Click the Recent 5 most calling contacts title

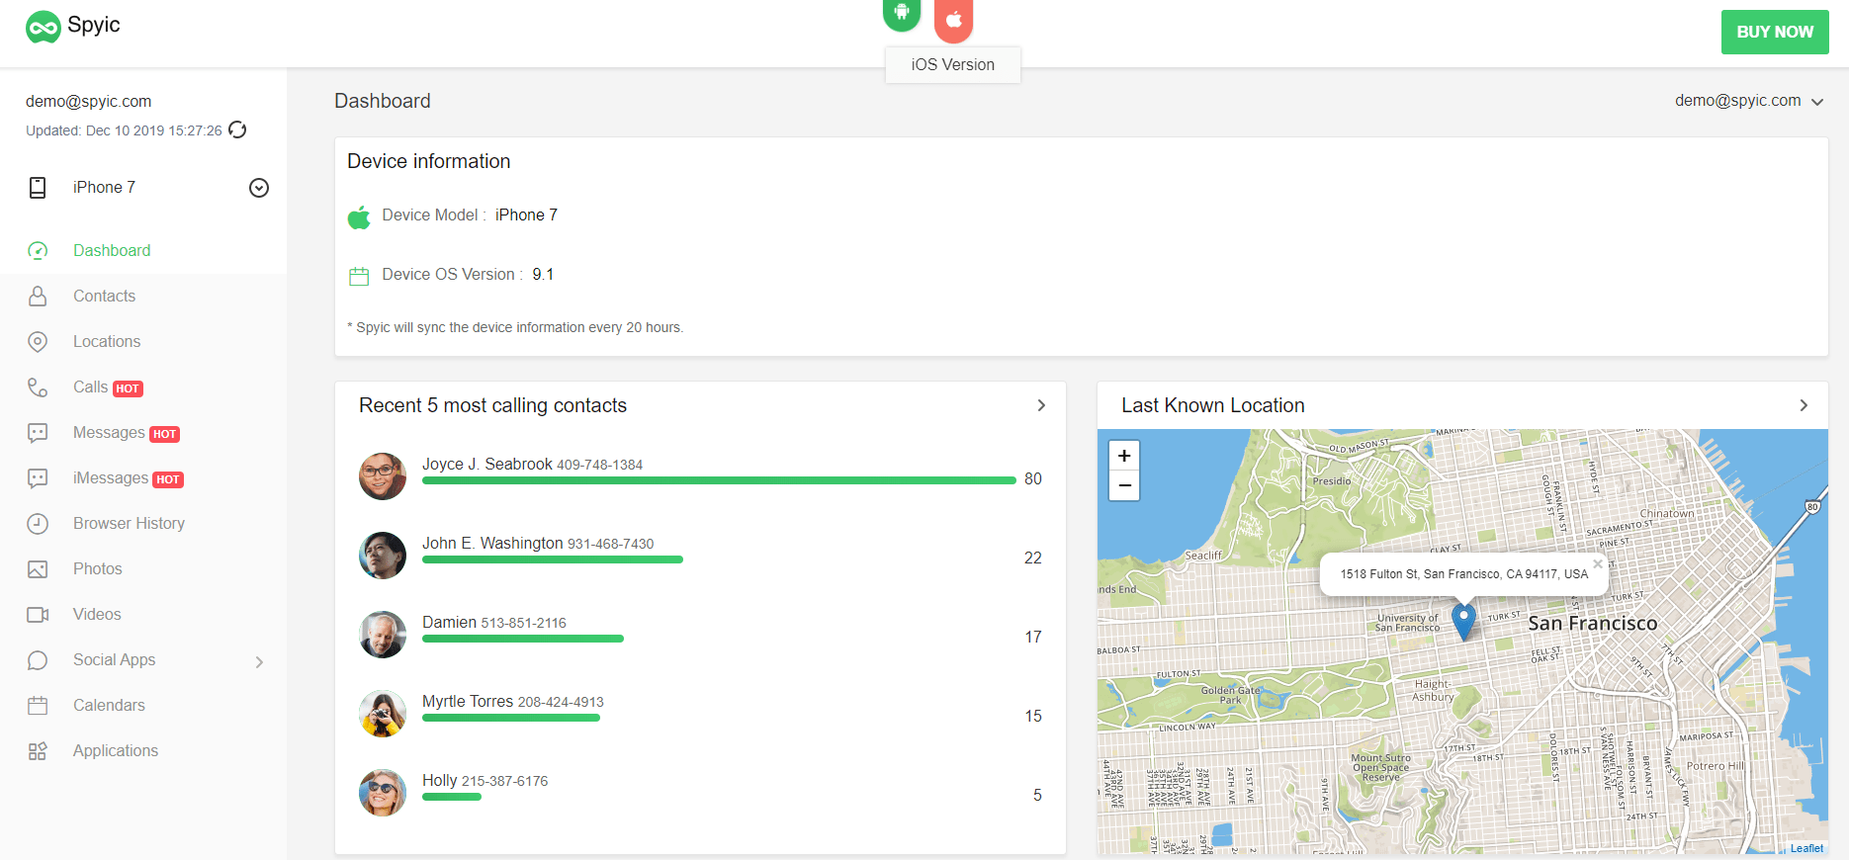[492, 405]
